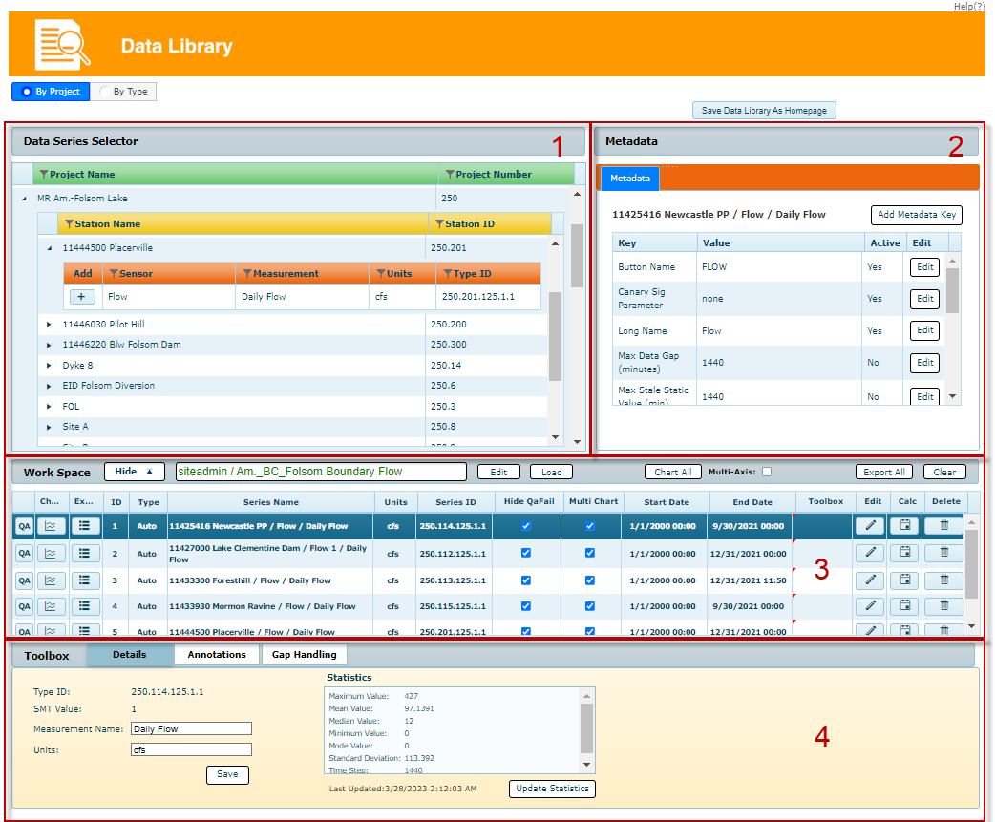
Task: Click QA icon for Lake Clementine row
Action: point(24,553)
